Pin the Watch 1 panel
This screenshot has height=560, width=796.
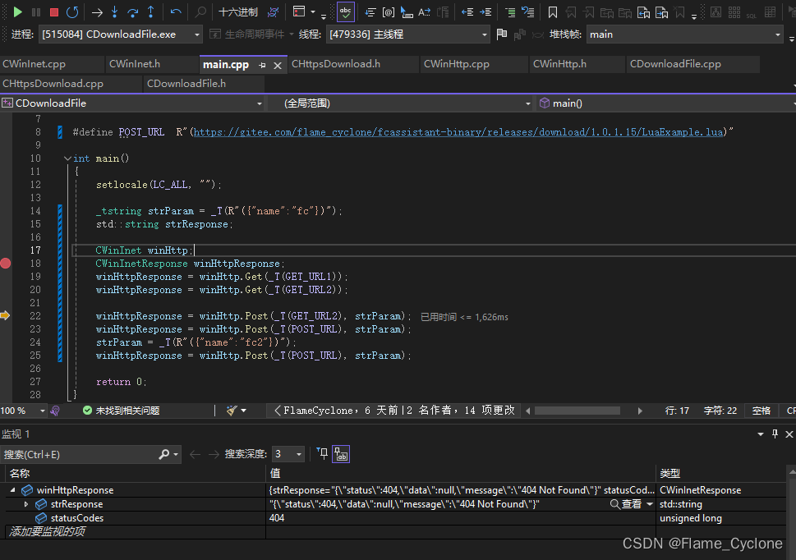tap(774, 434)
